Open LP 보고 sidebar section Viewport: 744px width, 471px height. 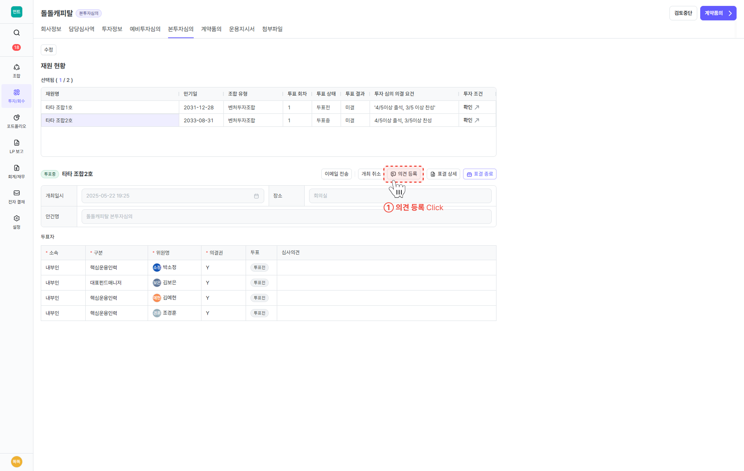pyautogui.click(x=16, y=146)
